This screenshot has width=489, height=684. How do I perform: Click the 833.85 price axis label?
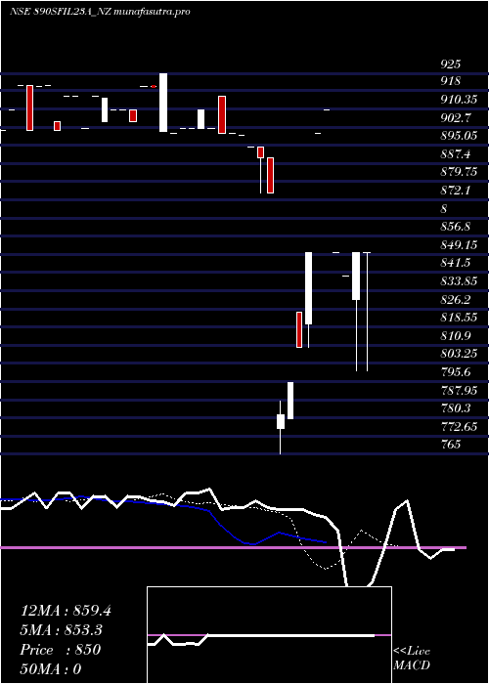tap(459, 281)
